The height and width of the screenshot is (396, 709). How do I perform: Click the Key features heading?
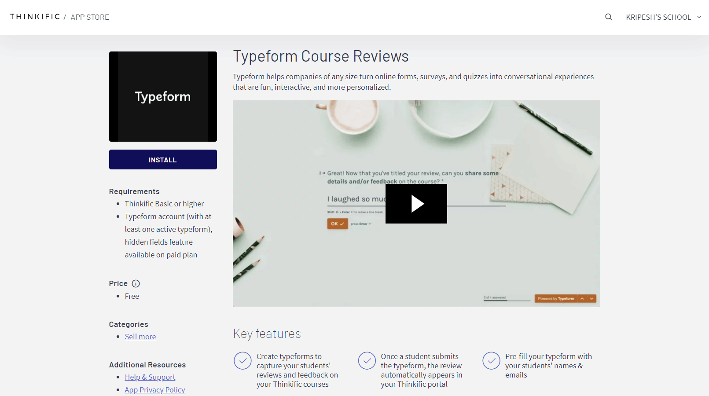point(267,334)
